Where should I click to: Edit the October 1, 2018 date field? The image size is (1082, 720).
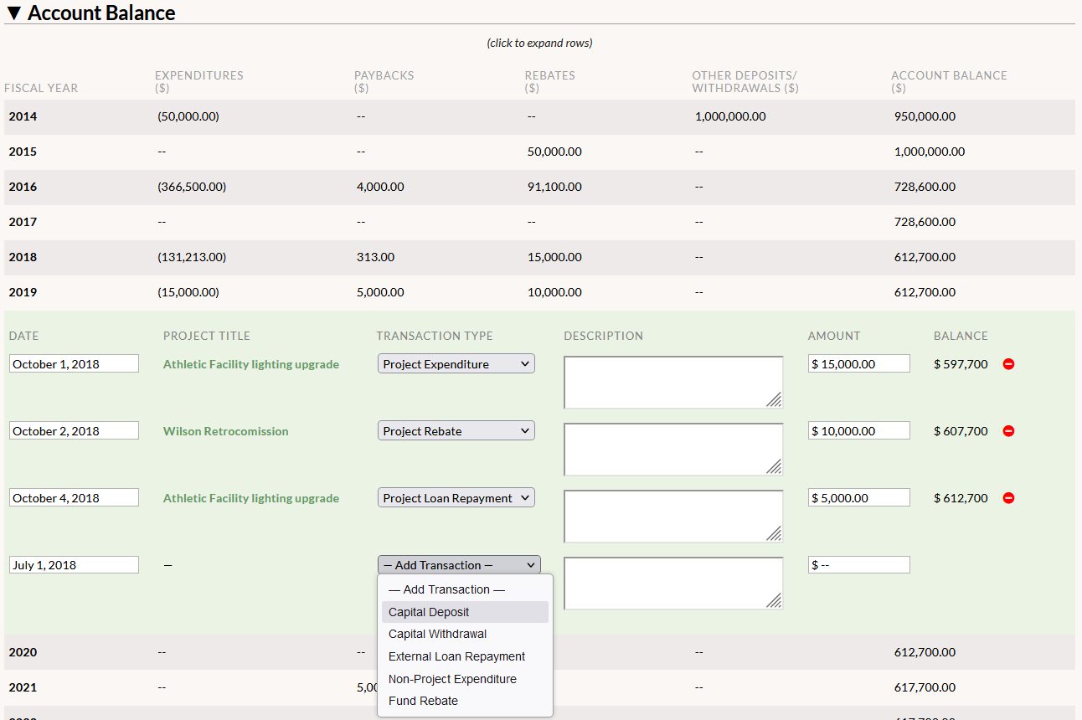pos(74,363)
